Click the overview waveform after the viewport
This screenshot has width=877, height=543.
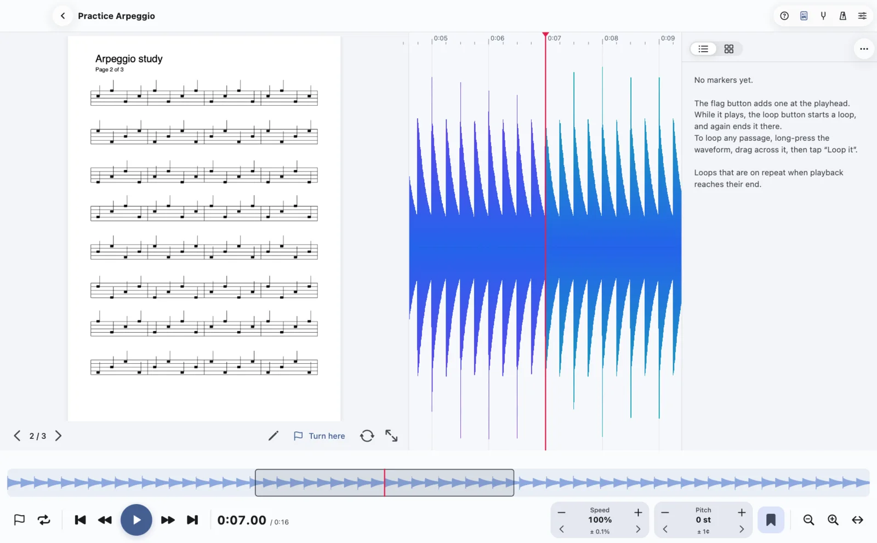click(692, 483)
